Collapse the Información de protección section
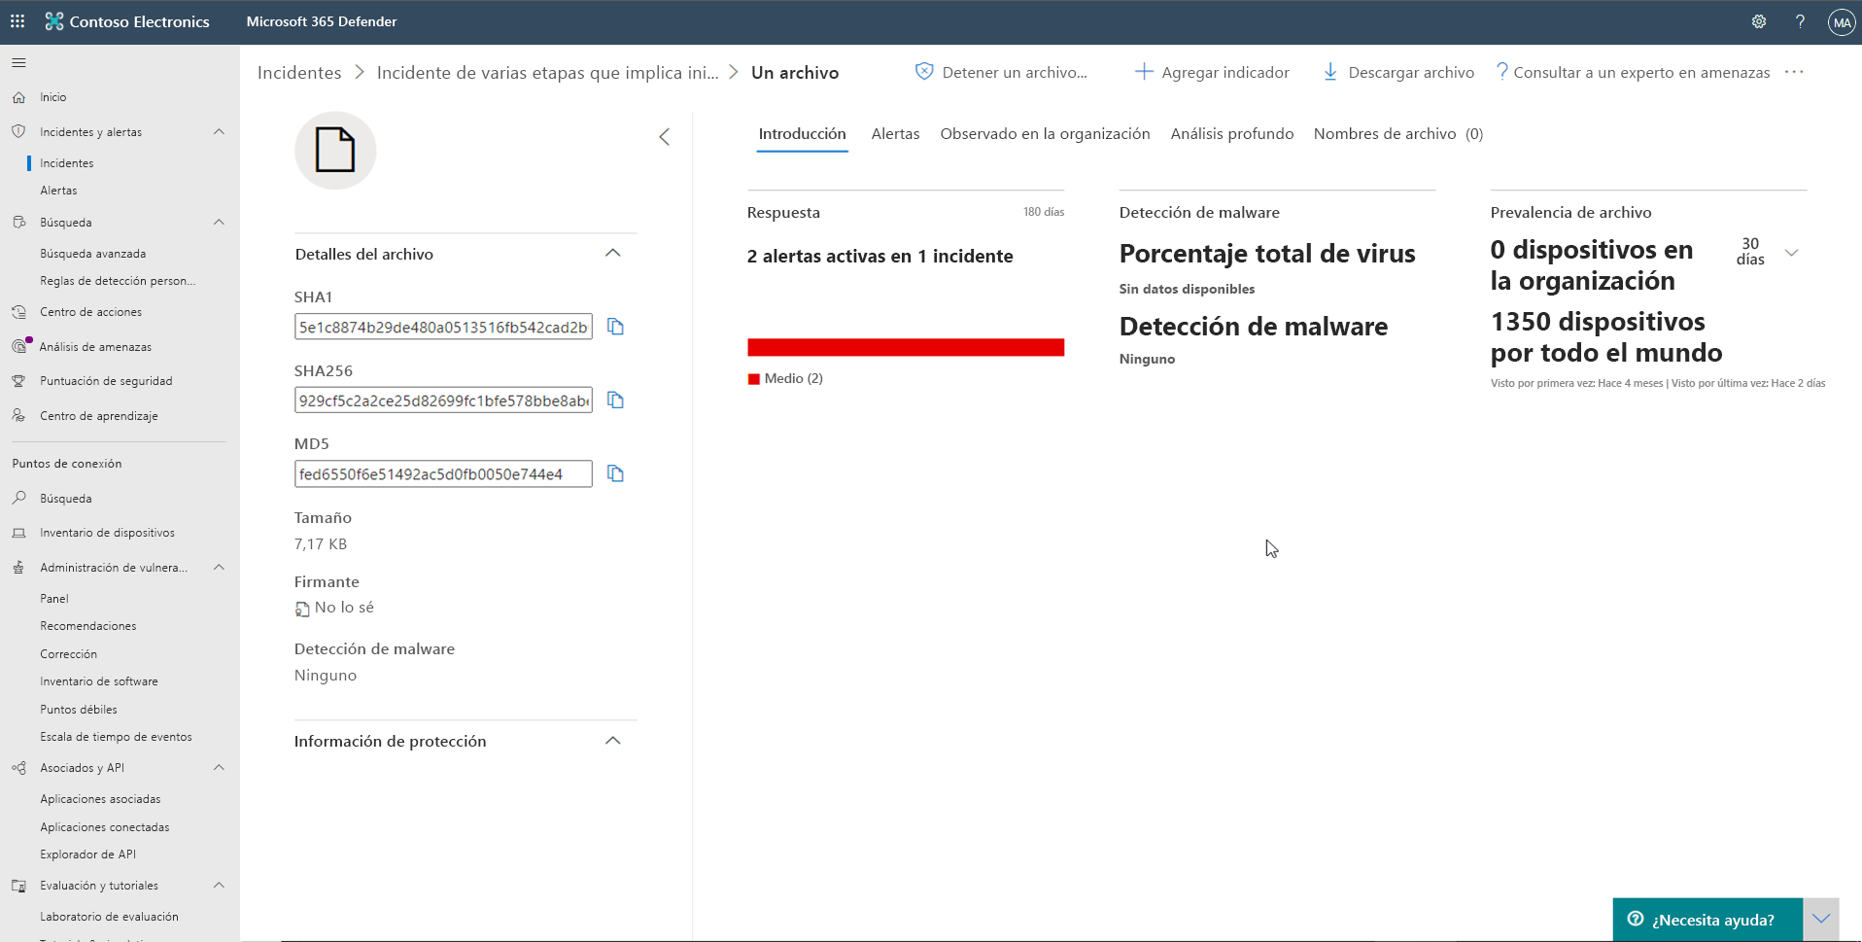1862x942 pixels. 613,741
